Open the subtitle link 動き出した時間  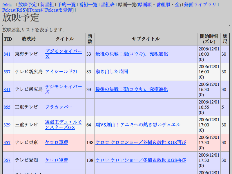click(112, 72)
